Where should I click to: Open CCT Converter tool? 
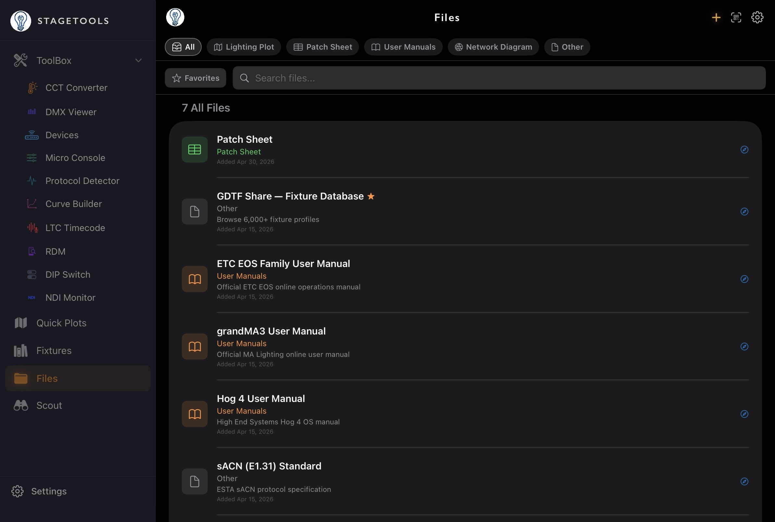point(77,88)
